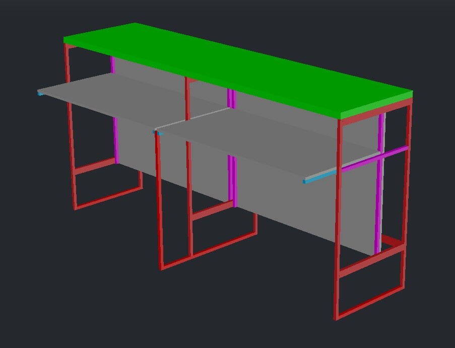
Task: Select the rightmost magenta vertical post
Action: [378, 201]
